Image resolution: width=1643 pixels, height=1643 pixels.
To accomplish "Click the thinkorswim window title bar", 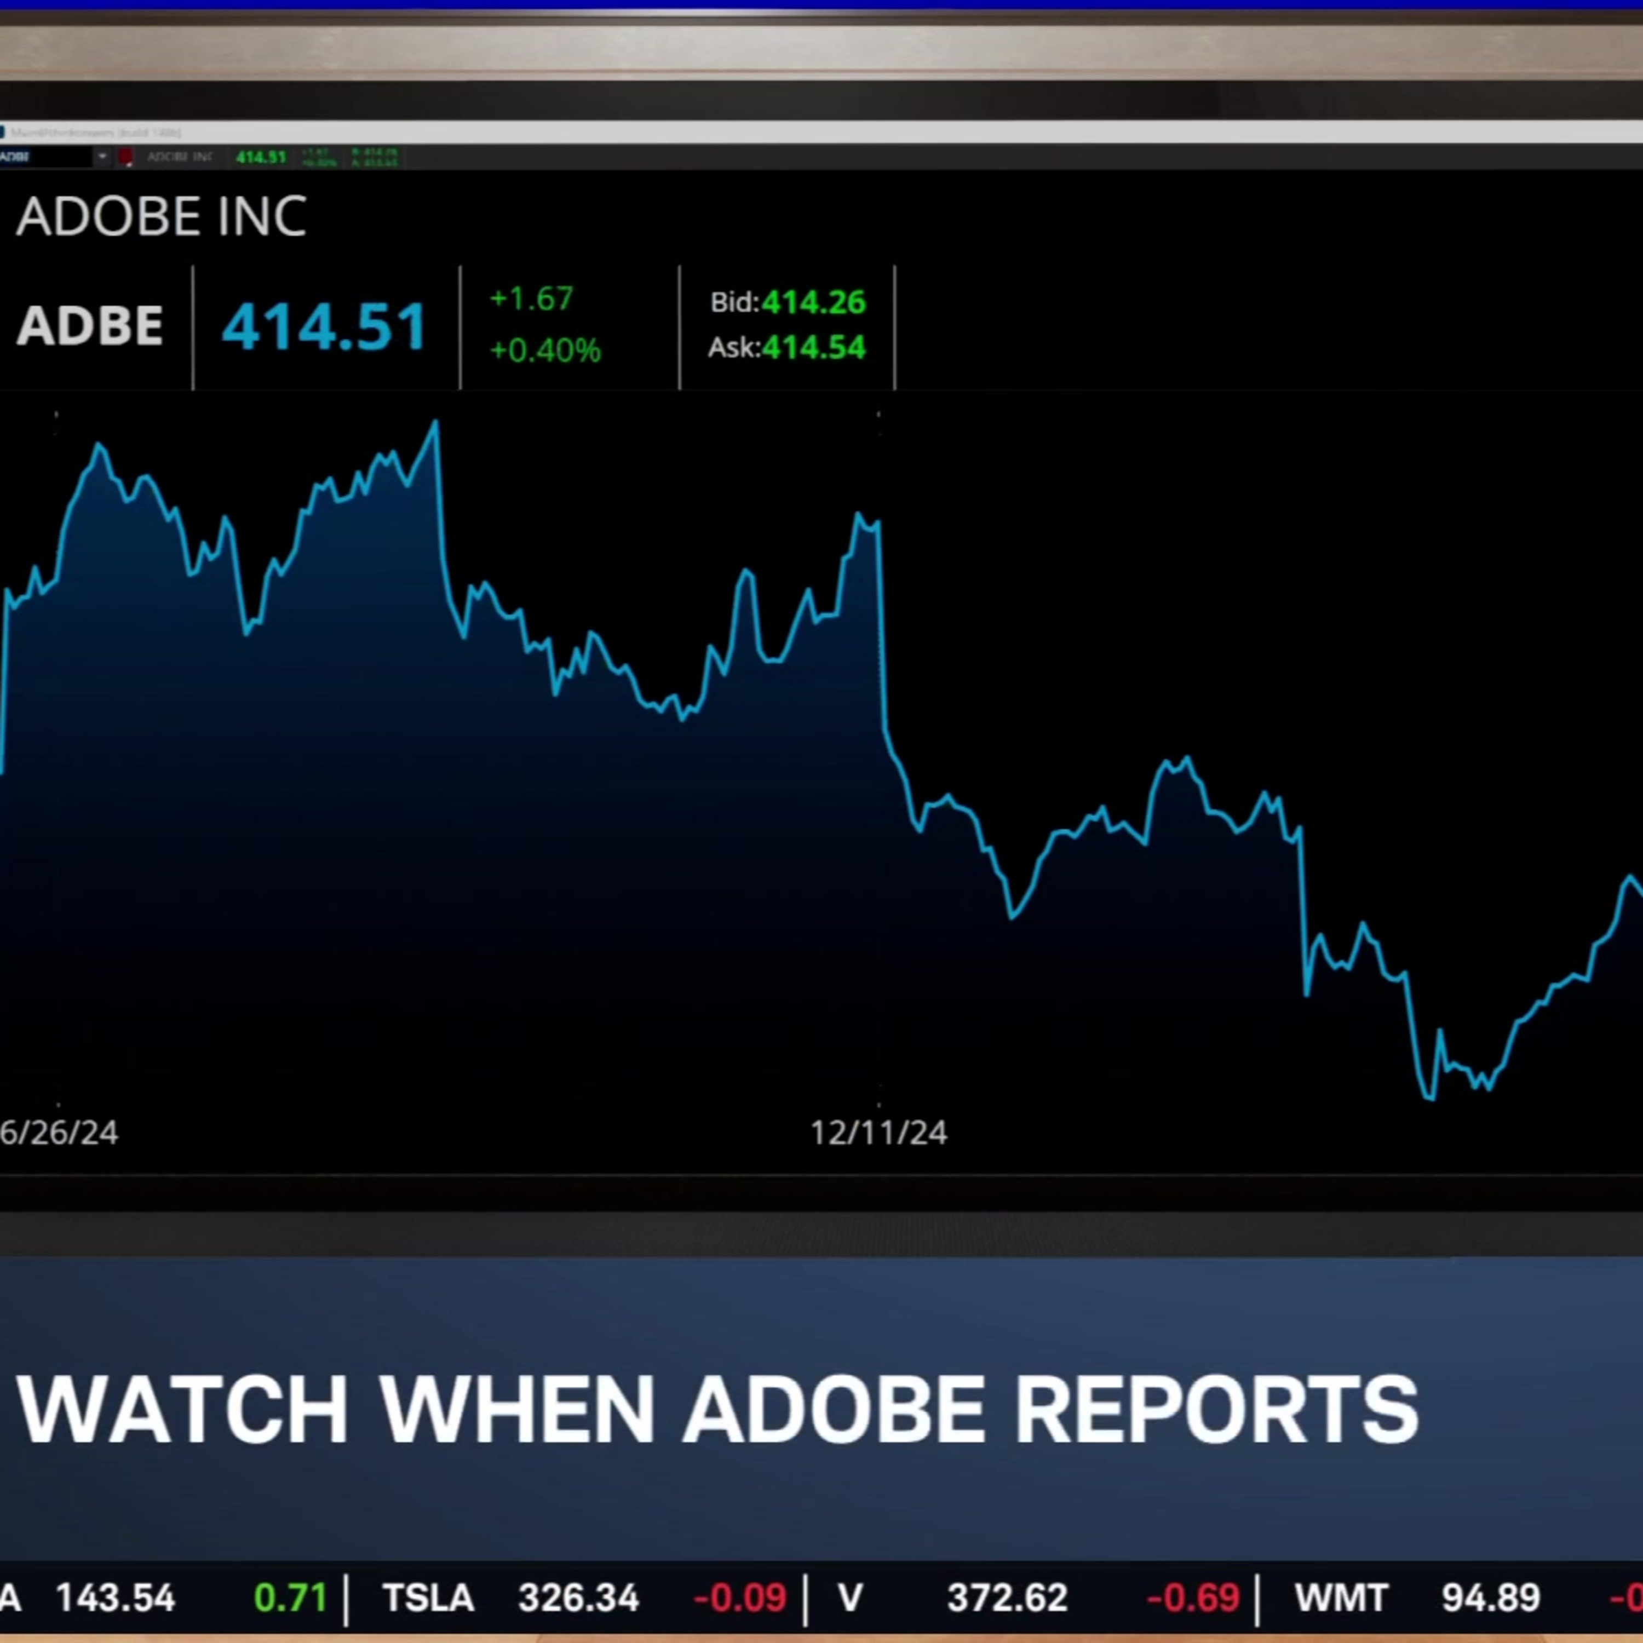I will pos(821,132).
